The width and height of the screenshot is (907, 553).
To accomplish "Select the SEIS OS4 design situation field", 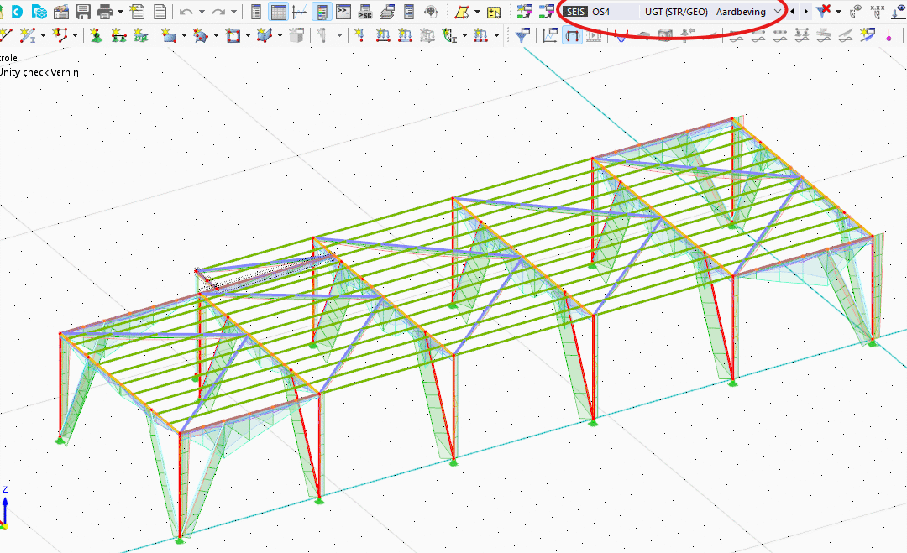I will point(598,12).
